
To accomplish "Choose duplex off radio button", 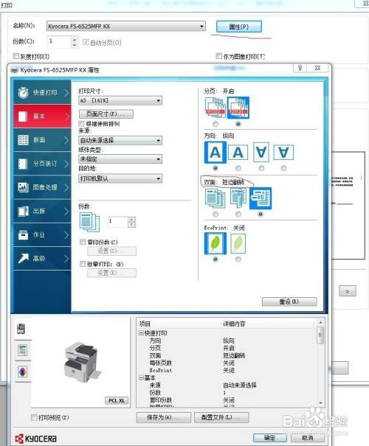I will point(215,214).
